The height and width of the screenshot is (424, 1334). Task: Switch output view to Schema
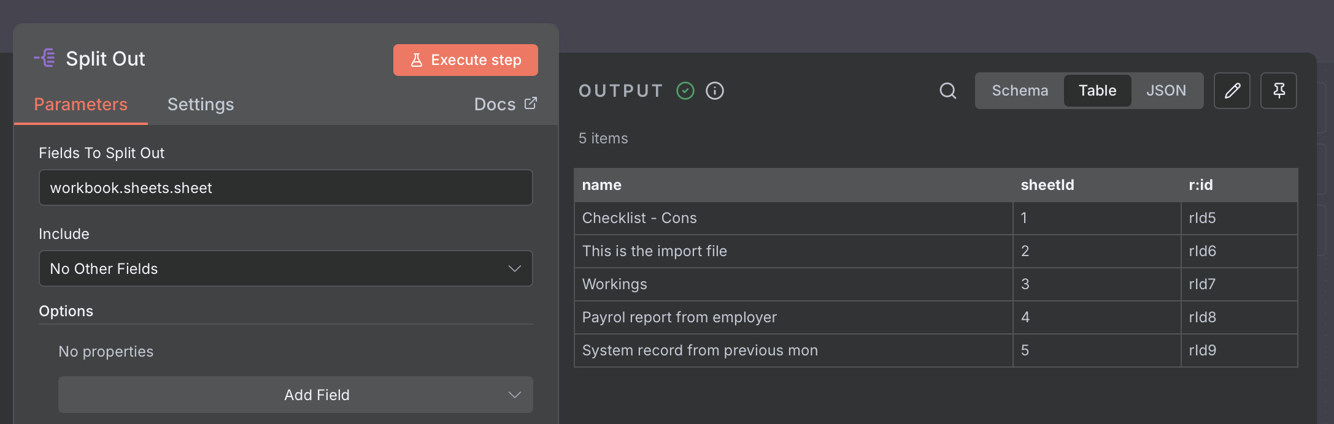(1020, 91)
